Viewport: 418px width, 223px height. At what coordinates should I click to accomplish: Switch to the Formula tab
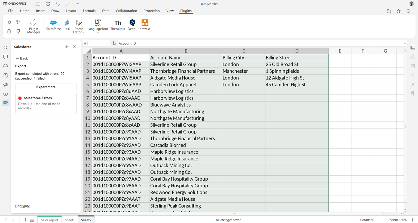click(x=89, y=11)
